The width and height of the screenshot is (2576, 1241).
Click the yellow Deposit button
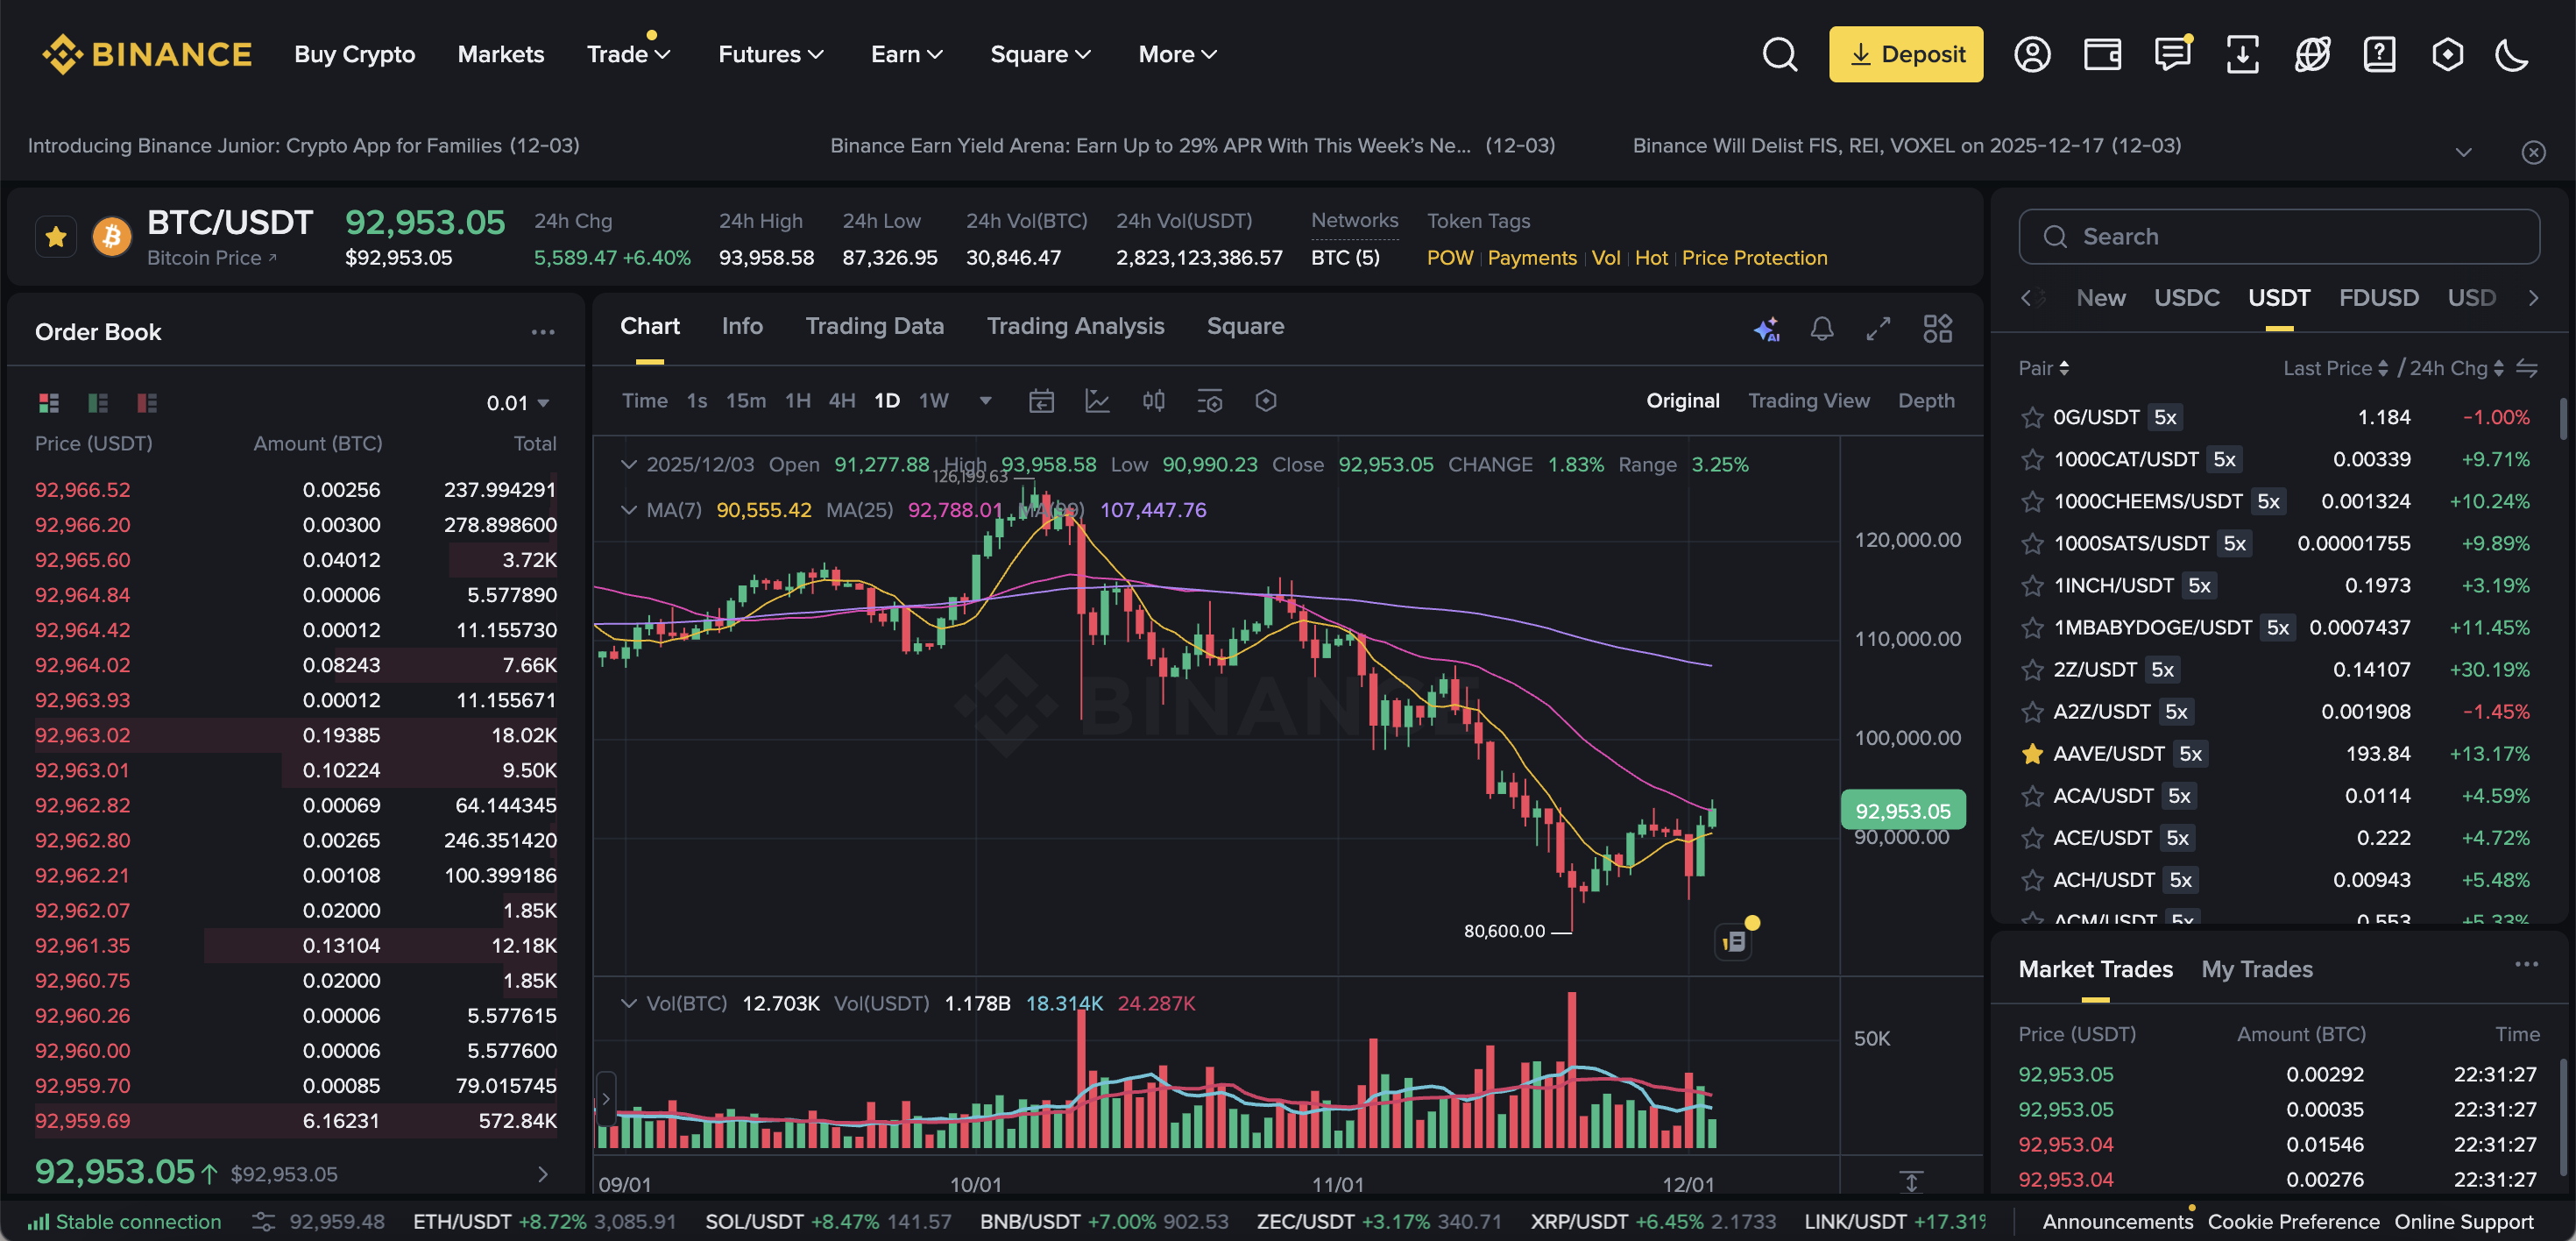point(1905,54)
